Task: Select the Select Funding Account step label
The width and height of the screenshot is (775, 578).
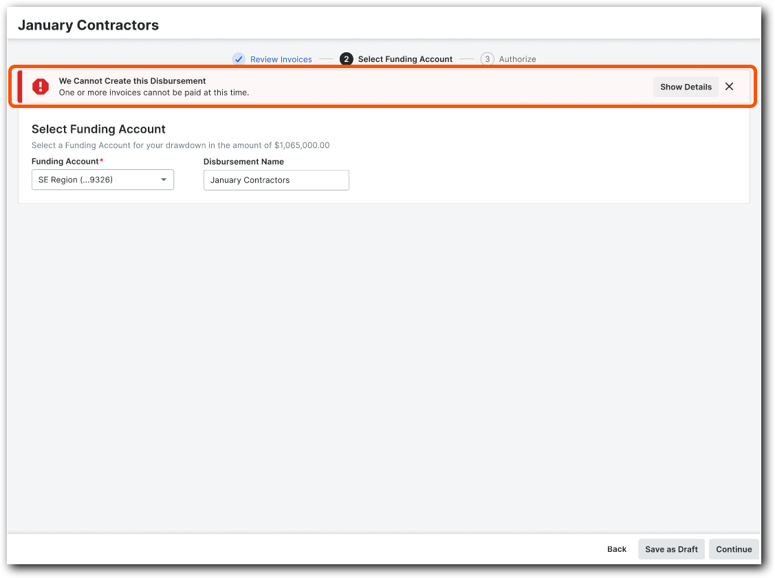Action: click(x=405, y=59)
